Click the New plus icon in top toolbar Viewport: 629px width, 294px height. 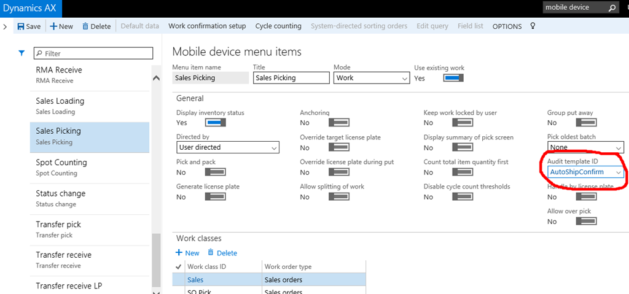pyautogui.click(x=53, y=26)
